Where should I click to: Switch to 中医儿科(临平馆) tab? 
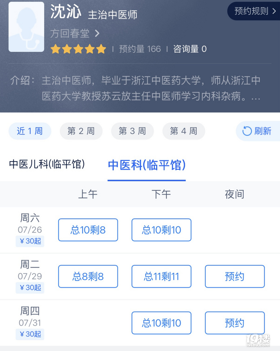point(47,164)
